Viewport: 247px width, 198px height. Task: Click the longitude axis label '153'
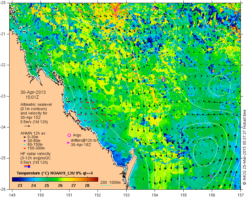pyautogui.click(x=126, y=195)
